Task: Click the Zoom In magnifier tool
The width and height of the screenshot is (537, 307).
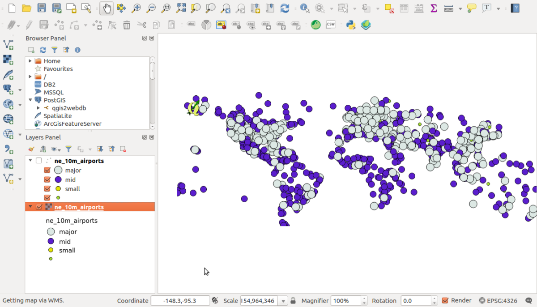Action: tap(136, 8)
